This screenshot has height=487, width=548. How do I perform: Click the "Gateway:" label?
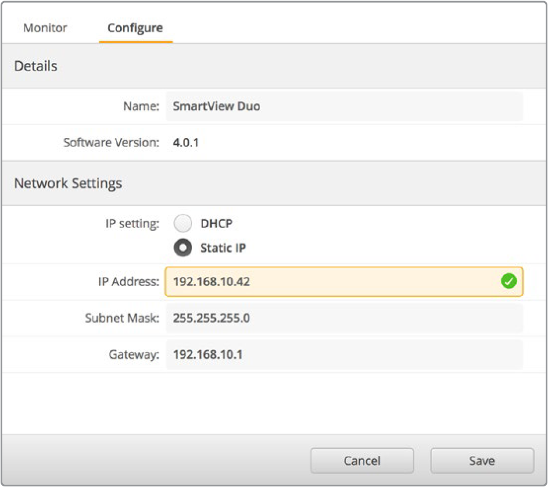[x=134, y=354]
